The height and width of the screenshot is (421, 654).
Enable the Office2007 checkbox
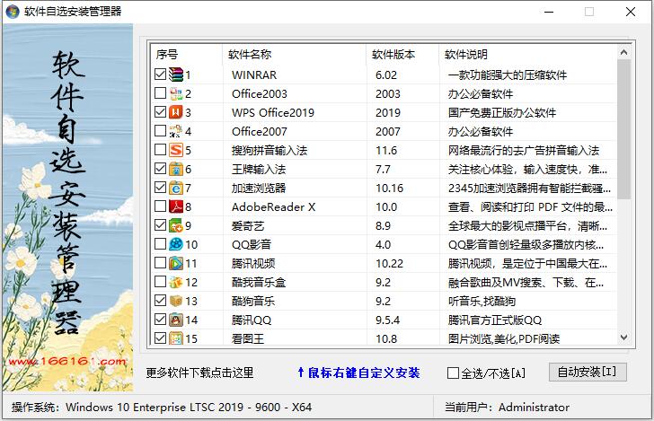click(160, 131)
